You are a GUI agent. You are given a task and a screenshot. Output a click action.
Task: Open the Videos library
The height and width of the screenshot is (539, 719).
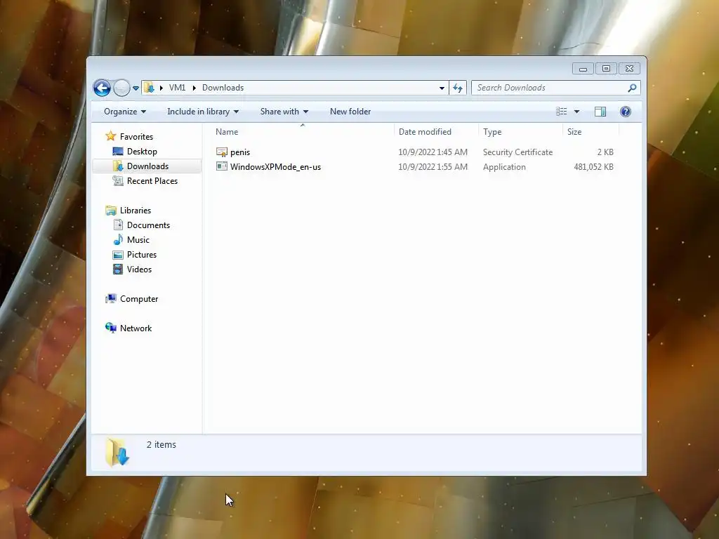(x=139, y=269)
